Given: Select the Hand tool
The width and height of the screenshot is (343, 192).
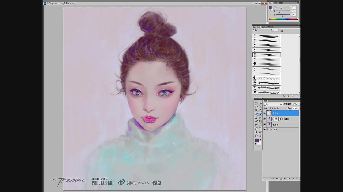Looking at the screenshot, I should click(256, 136).
